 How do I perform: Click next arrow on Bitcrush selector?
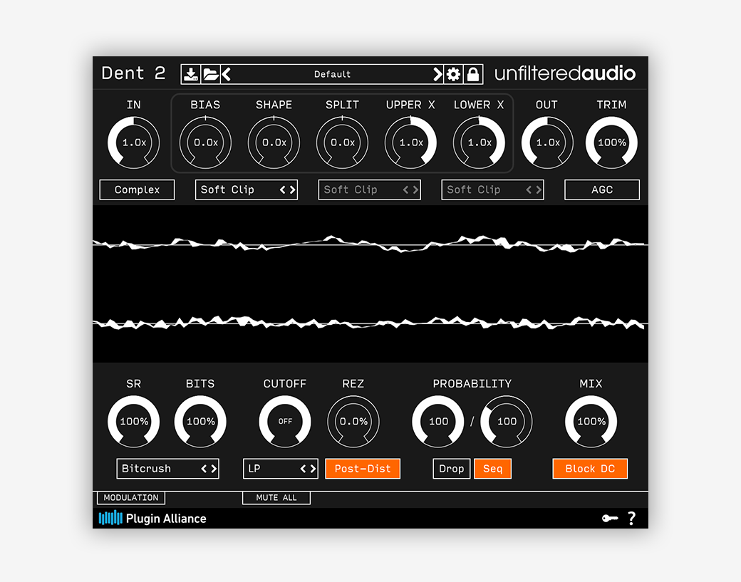pos(214,469)
